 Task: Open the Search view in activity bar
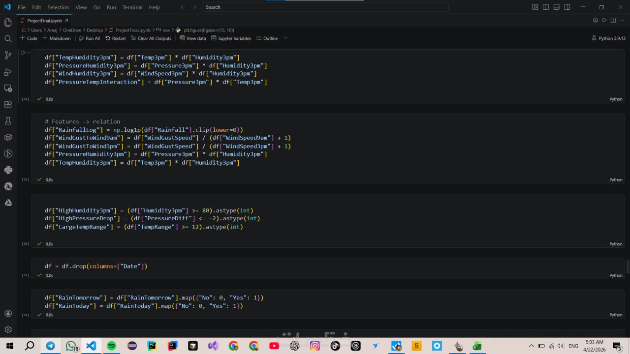coord(8,39)
